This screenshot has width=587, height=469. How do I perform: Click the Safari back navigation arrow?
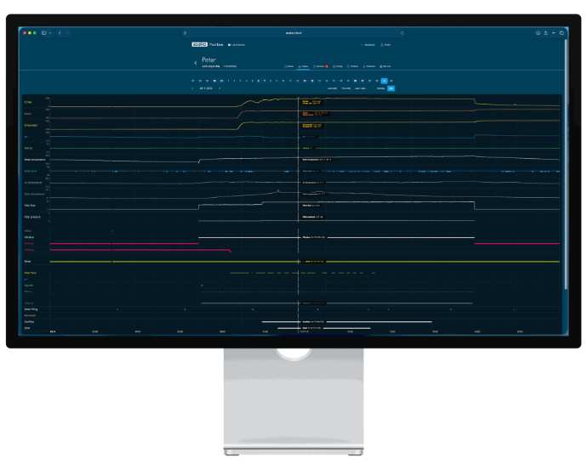tap(60, 33)
